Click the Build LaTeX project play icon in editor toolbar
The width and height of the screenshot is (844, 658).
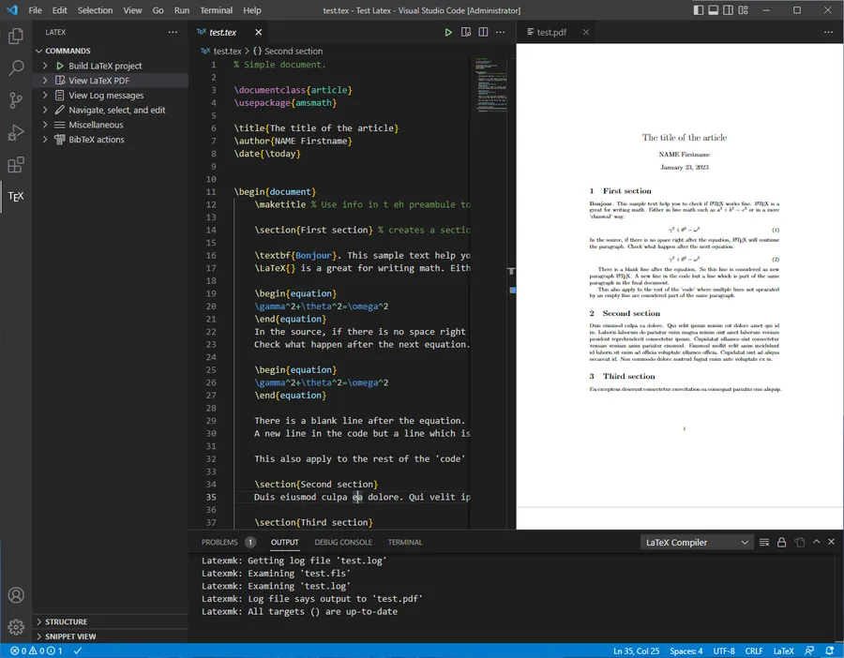448,32
